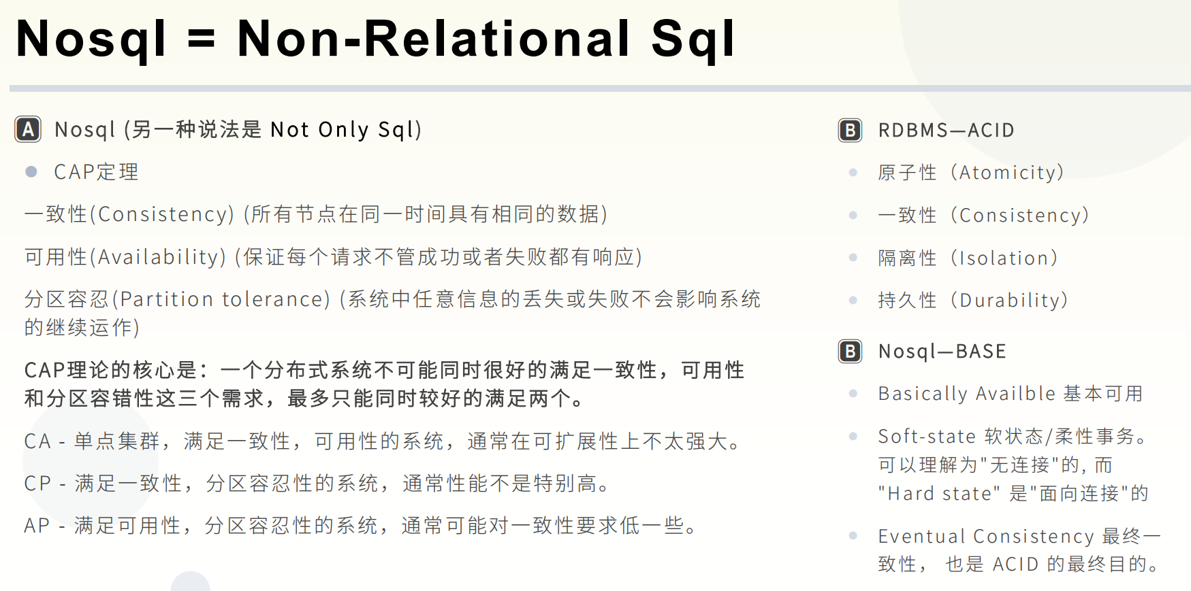Click the bullet dot before CAP定理
This screenshot has width=1191, height=591.
pos(31,171)
